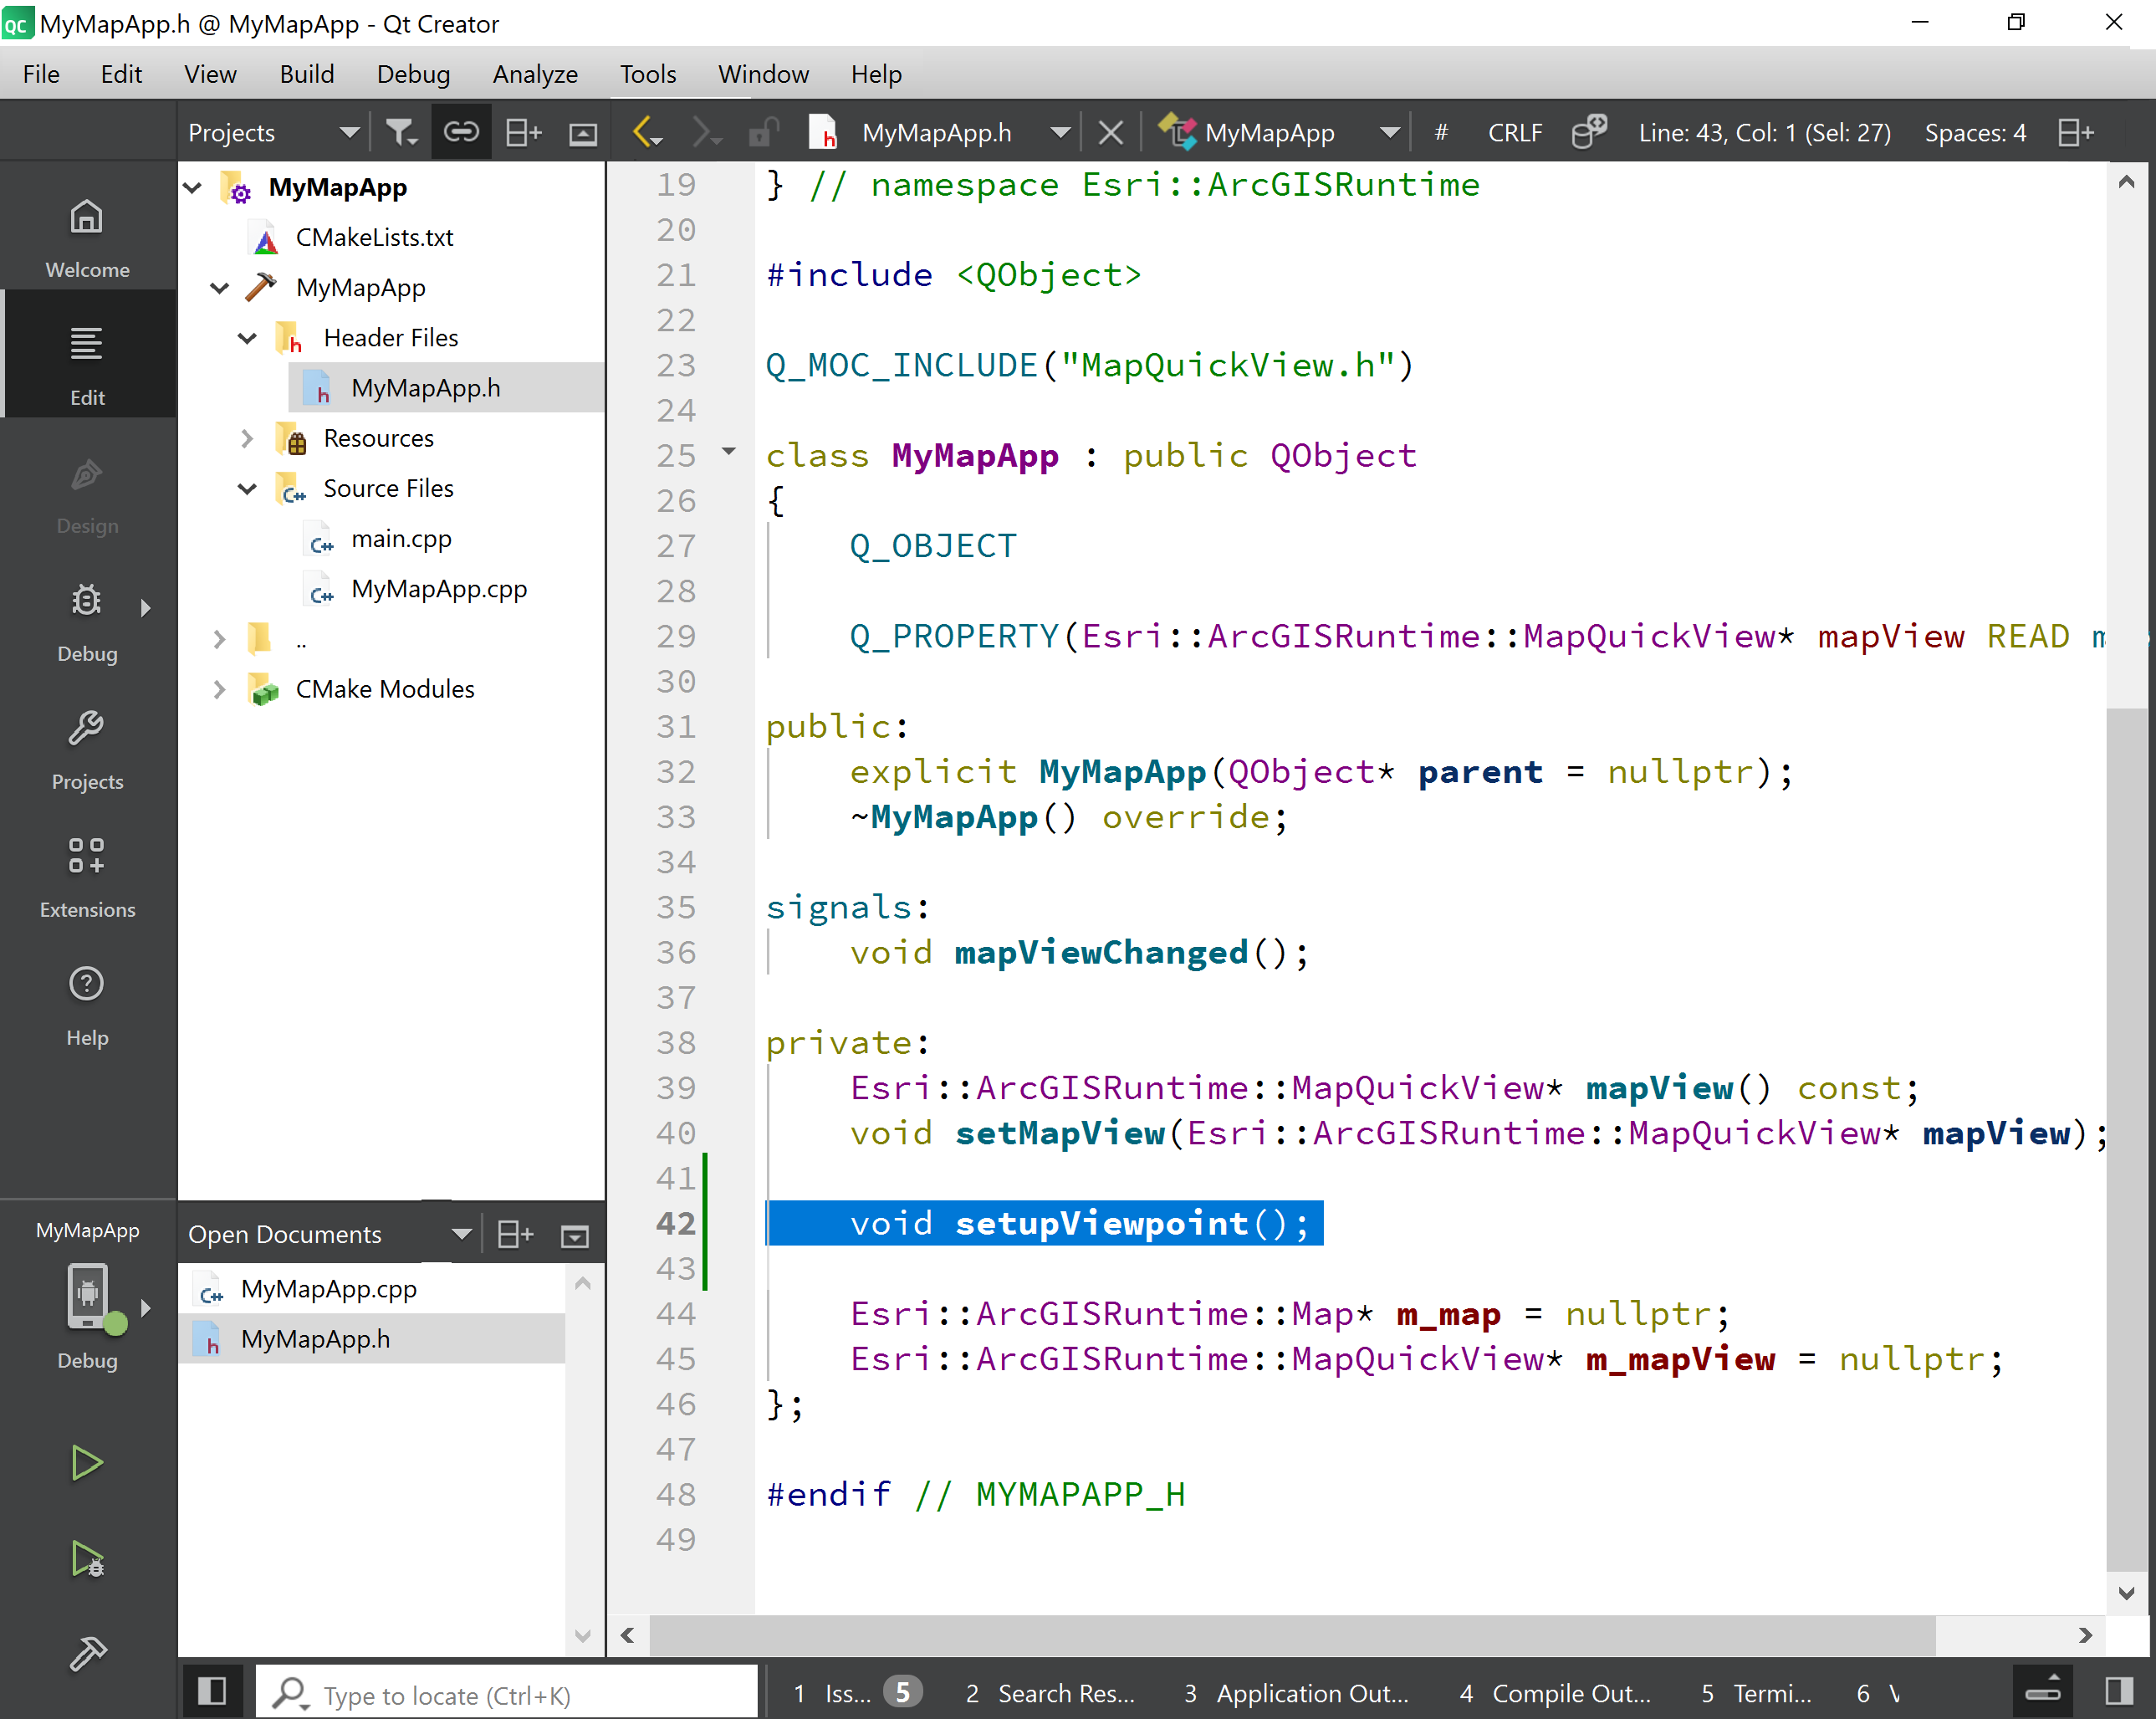Start debugging with the Run Debug icon
The image size is (2156, 1719).
pos(87,1559)
